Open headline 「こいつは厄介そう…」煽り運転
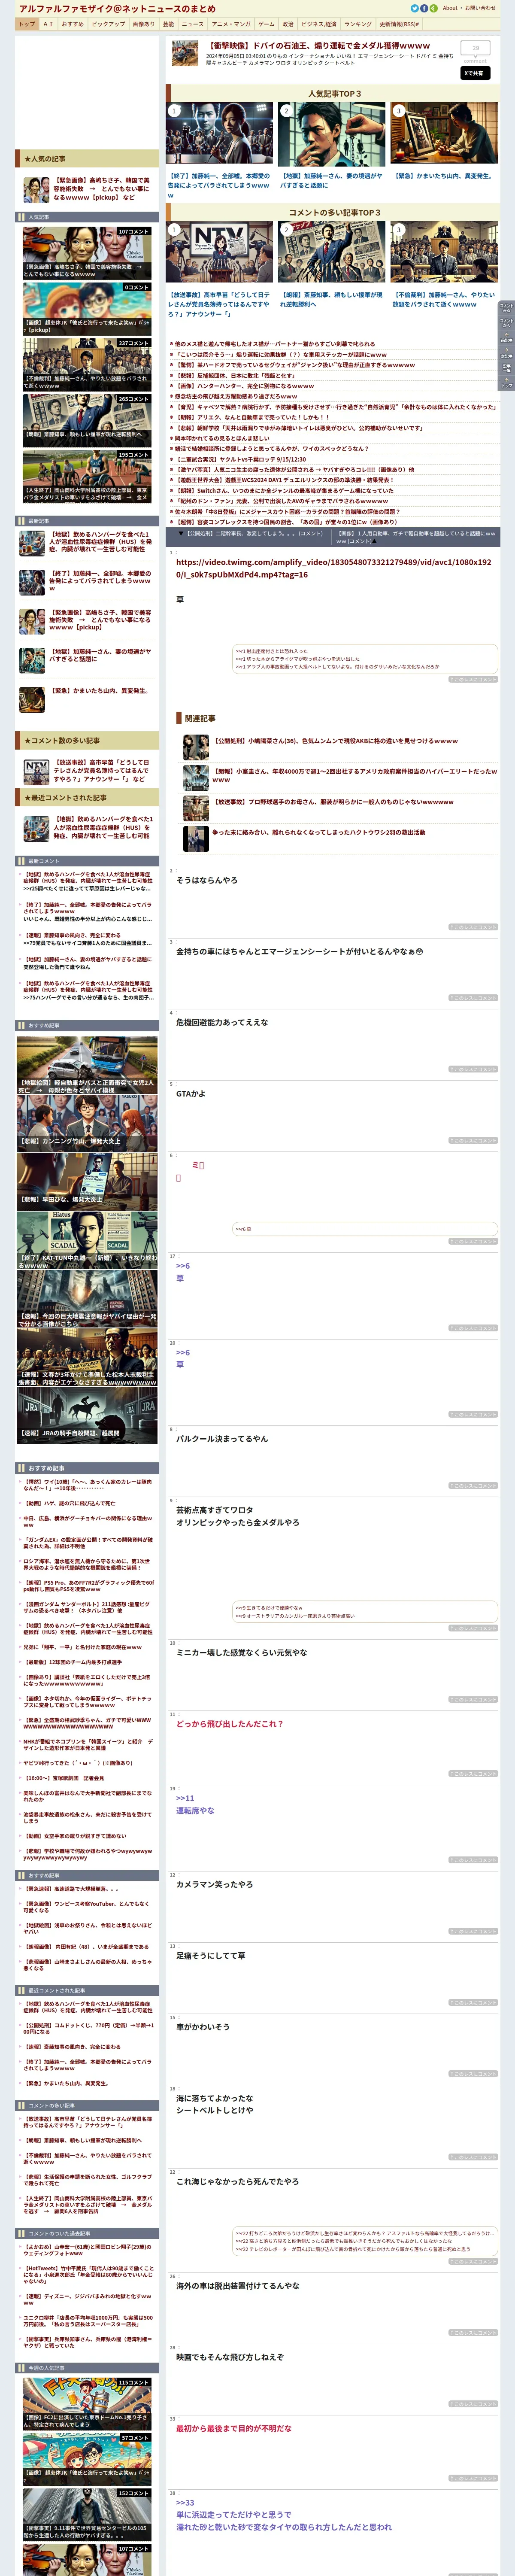Screen dimensions: 515x2576 pyautogui.click(x=282, y=354)
